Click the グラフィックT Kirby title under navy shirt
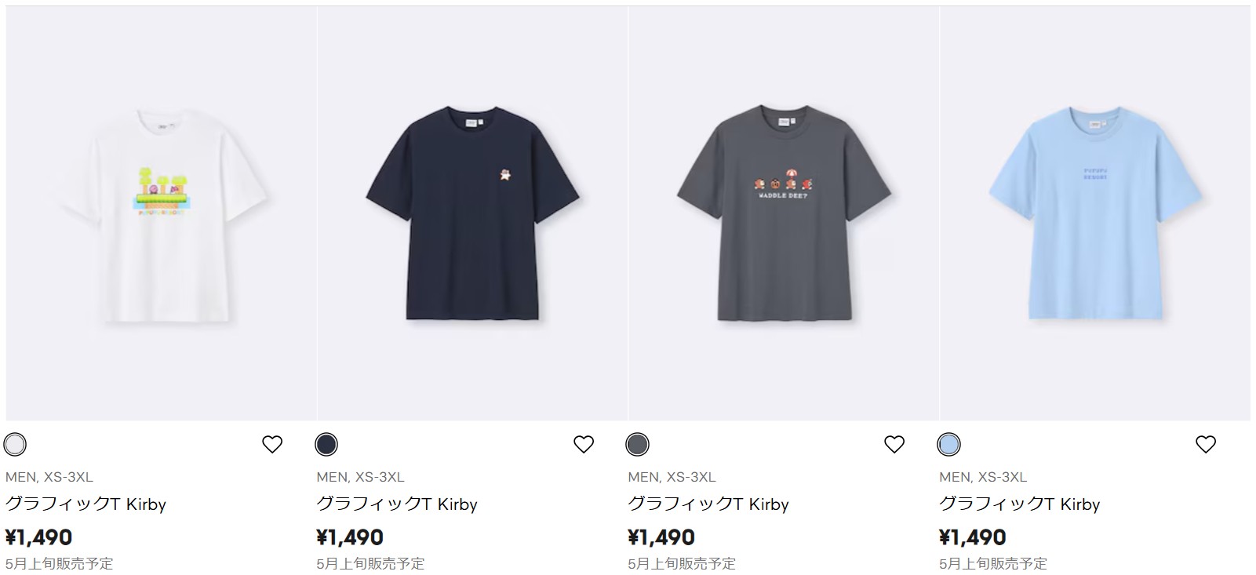The height and width of the screenshot is (575, 1256). [x=397, y=504]
